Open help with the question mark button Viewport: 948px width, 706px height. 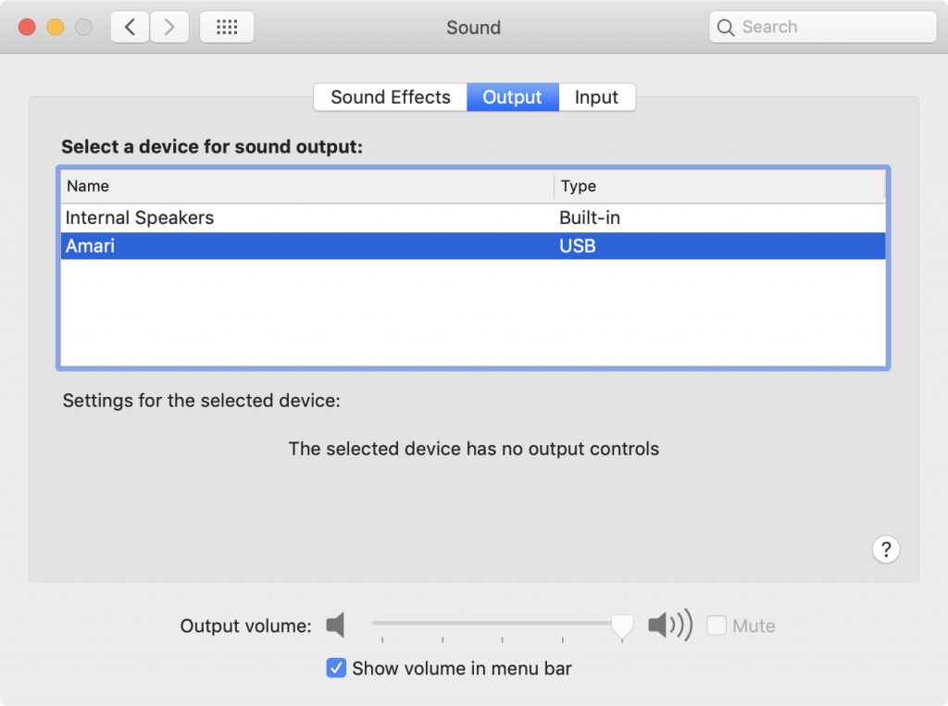coord(886,550)
